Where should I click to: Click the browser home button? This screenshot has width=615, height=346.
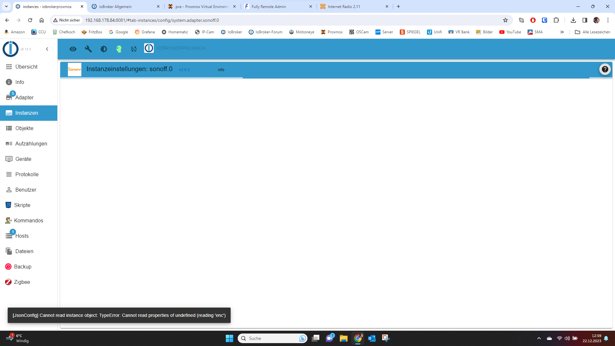coord(42,20)
